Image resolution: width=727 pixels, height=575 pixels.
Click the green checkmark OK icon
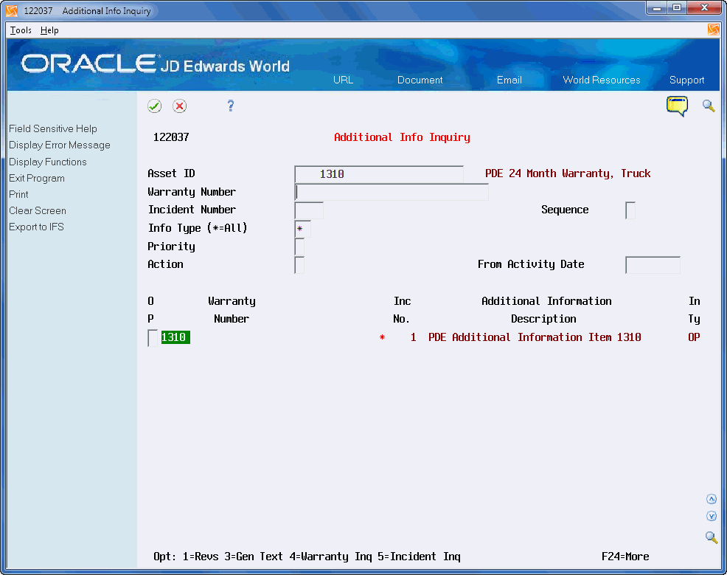(154, 106)
